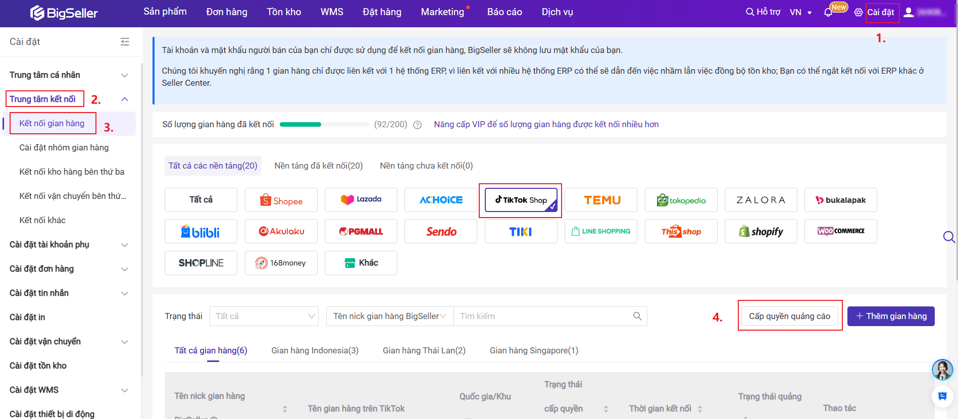Select the PGMALL platform tile

tap(361, 231)
